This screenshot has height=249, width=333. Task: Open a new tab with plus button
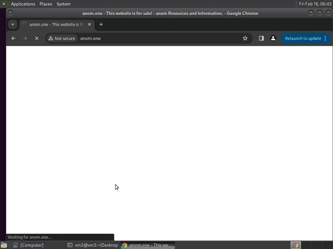(x=101, y=24)
